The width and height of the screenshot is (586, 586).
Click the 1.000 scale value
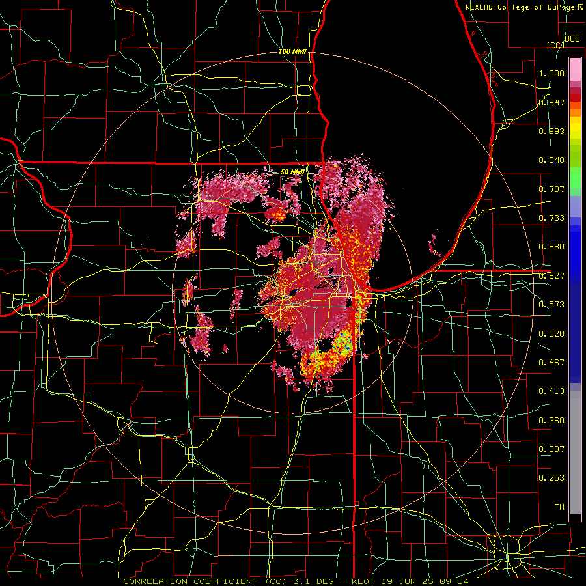point(551,73)
